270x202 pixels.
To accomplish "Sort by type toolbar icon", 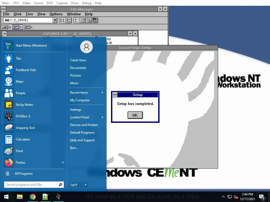I will pyautogui.click(x=83, y=20).
